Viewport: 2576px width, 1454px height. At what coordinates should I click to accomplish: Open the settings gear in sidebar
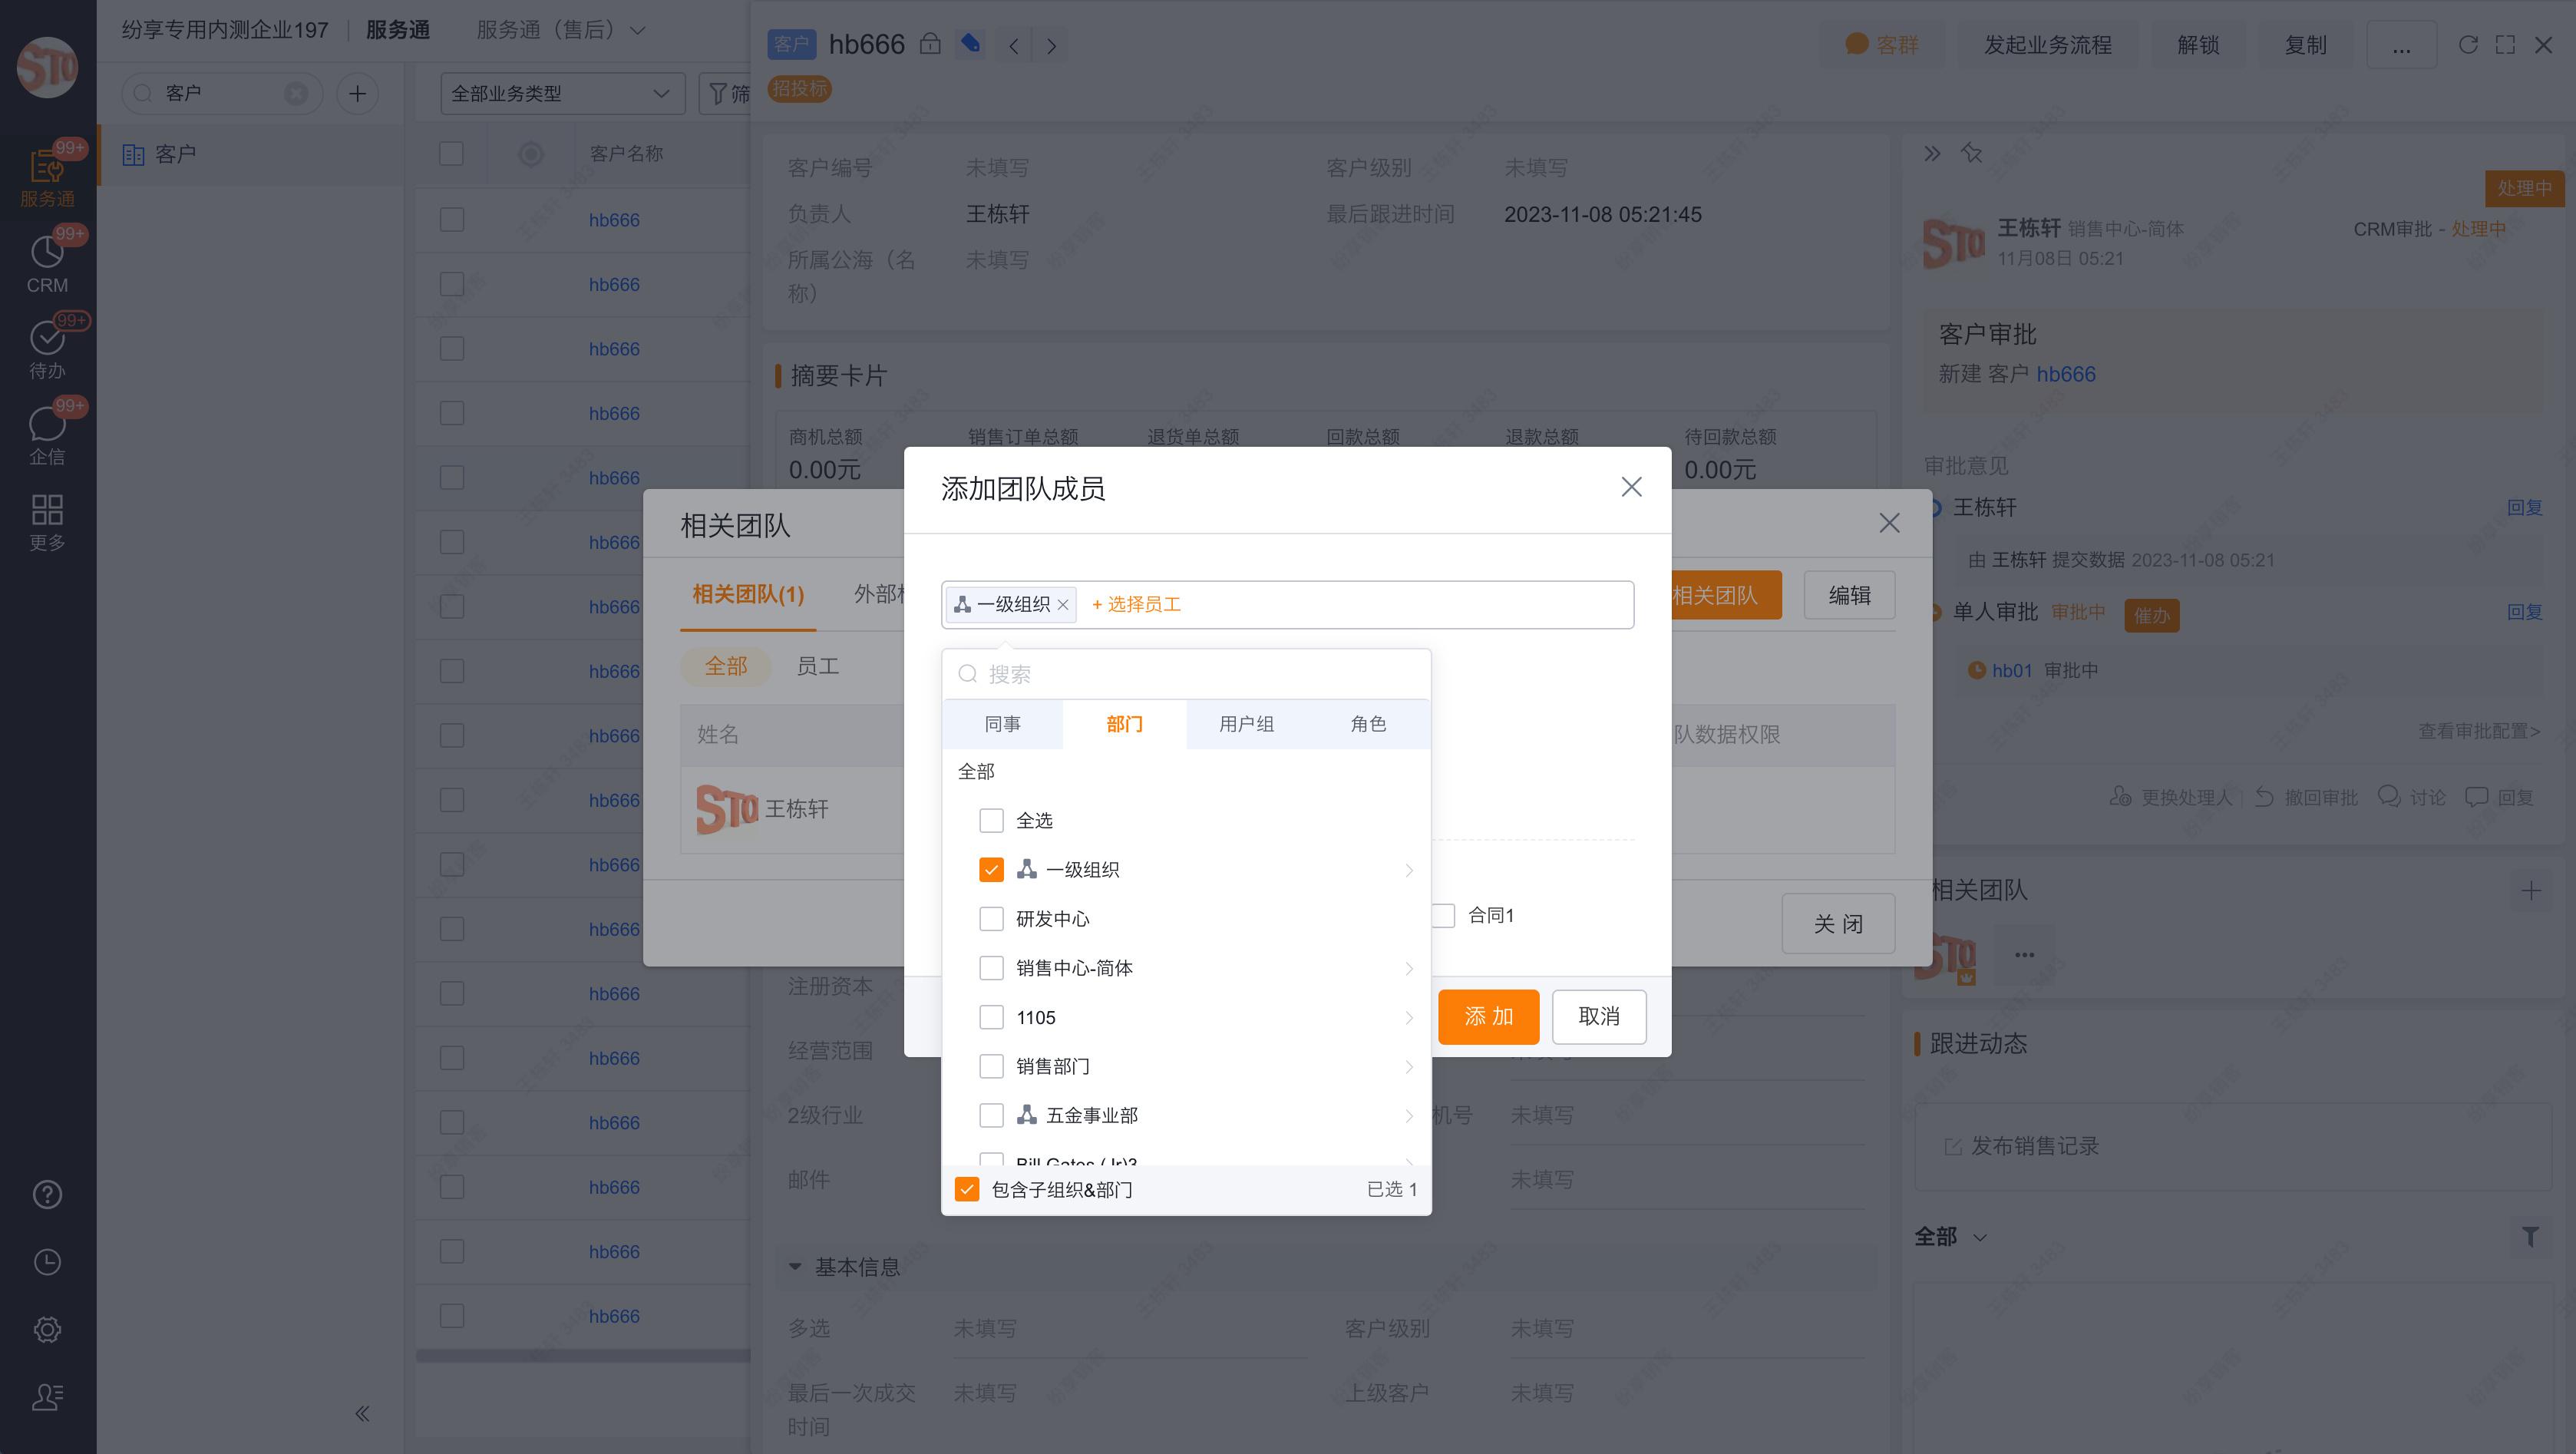[x=47, y=1329]
